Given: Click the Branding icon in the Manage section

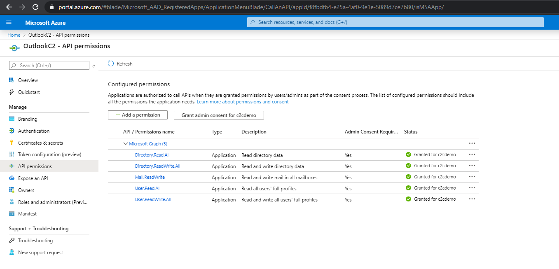Looking at the screenshot, I should (x=12, y=119).
